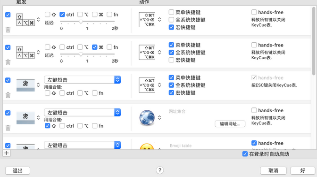This screenshot has width=317, height=177.
Task: Toggle 在登录时自动启动 checkbox
Action: [x=245, y=154]
